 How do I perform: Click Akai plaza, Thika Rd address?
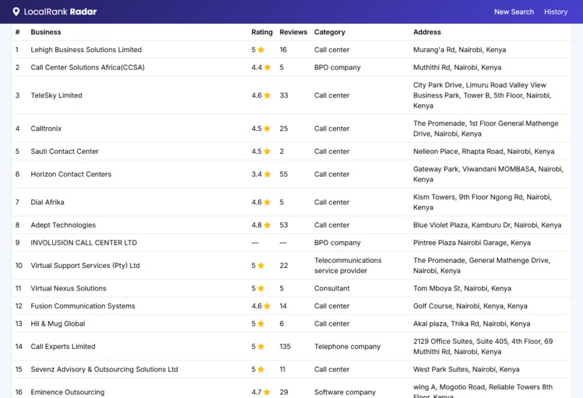472,324
